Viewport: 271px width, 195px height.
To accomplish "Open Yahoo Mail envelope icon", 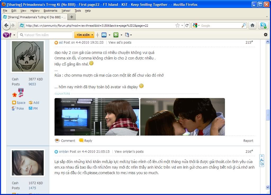I will (104, 35).
